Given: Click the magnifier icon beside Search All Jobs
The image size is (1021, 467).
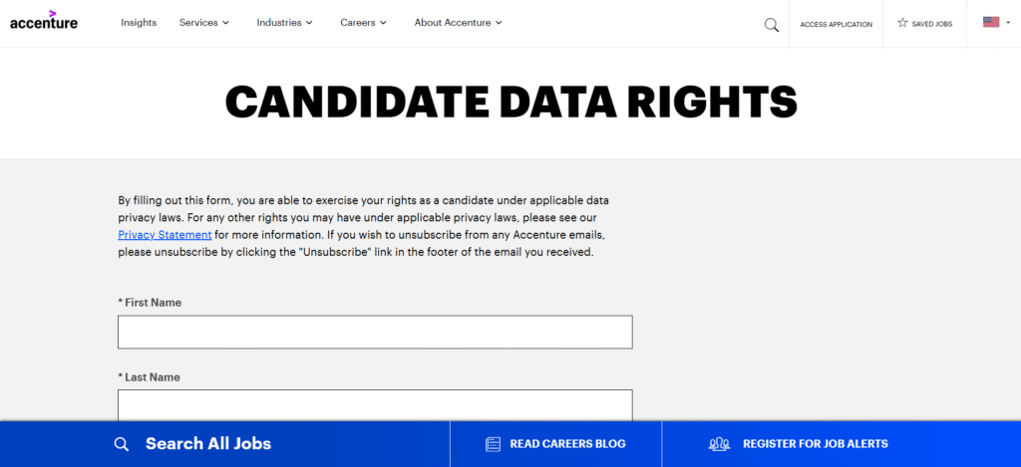Looking at the screenshot, I should point(122,444).
